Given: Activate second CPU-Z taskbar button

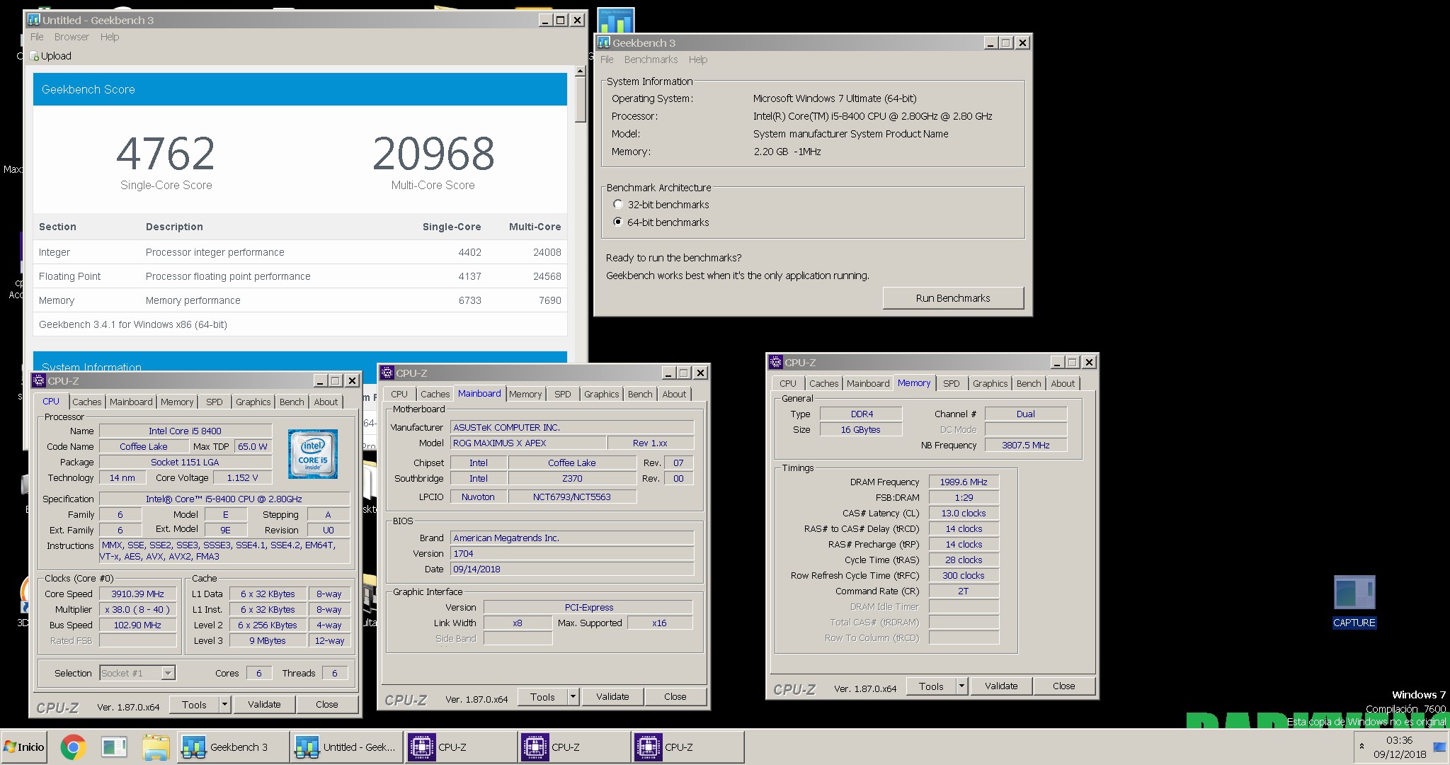Looking at the screenshot, I should coord(574,747).
